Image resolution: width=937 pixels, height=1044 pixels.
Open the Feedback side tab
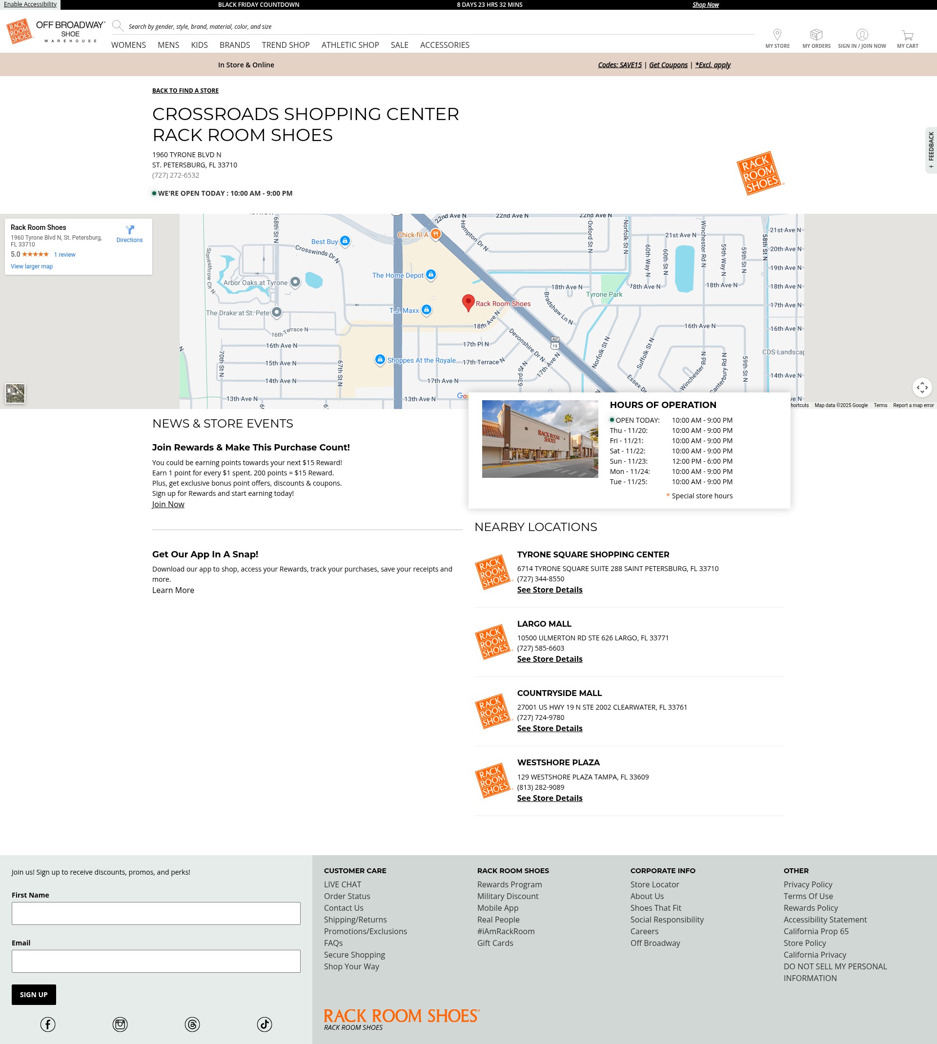(931, 150)
